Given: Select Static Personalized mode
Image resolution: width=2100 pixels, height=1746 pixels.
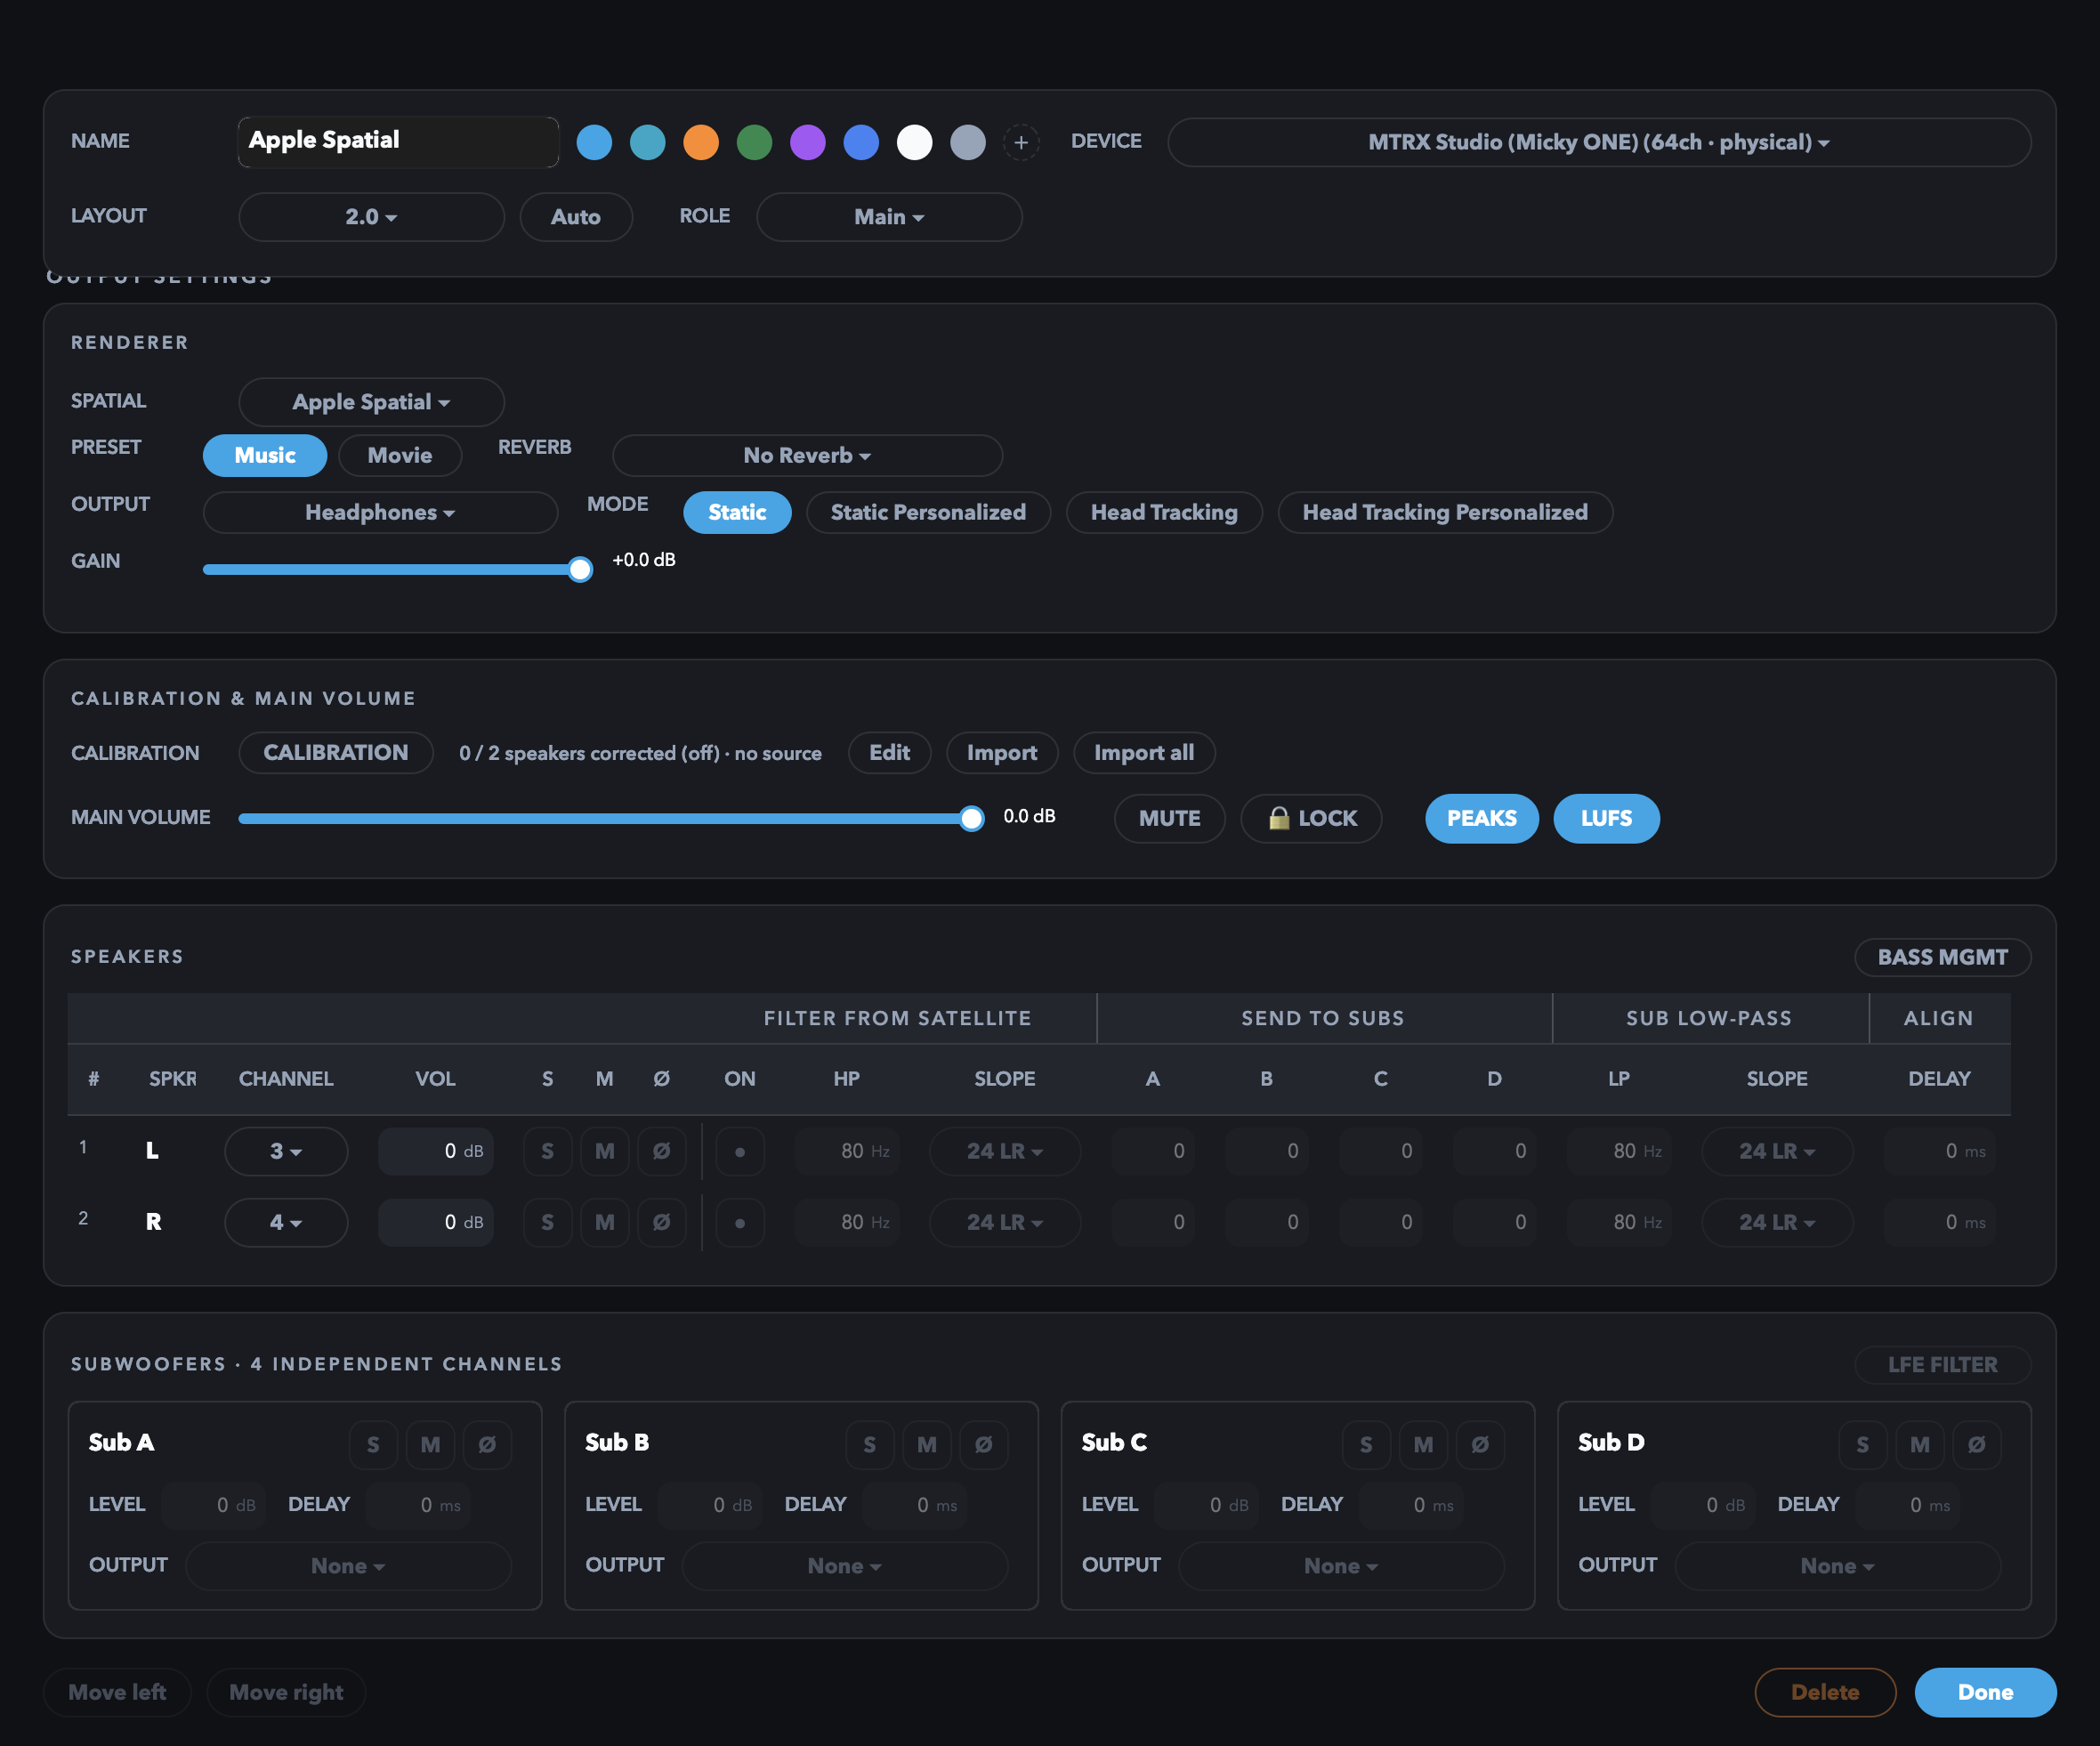Looking at the screenshot, I should click(x=928, y=512).
